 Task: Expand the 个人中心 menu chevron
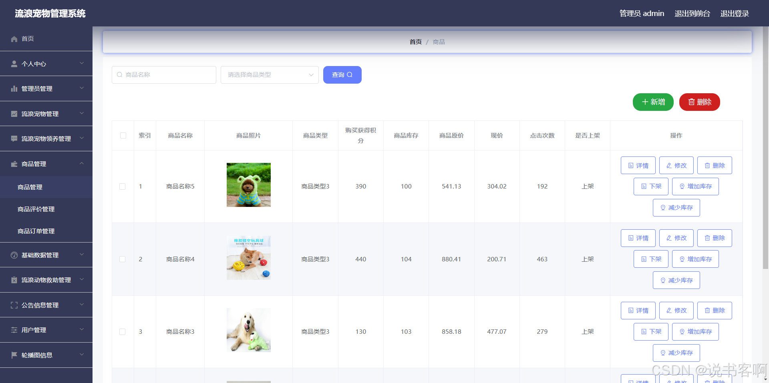click(x=82, y=63)
